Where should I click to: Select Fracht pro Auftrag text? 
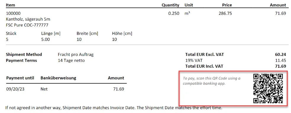coord(76,54)
